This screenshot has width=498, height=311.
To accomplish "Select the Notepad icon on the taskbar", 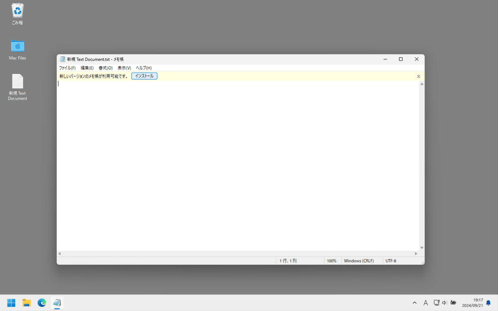I will pyautogui.click(x=57, y=303).
